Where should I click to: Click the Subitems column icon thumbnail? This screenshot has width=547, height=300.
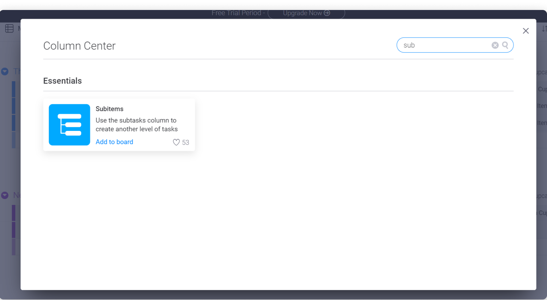tap(70, 125)
